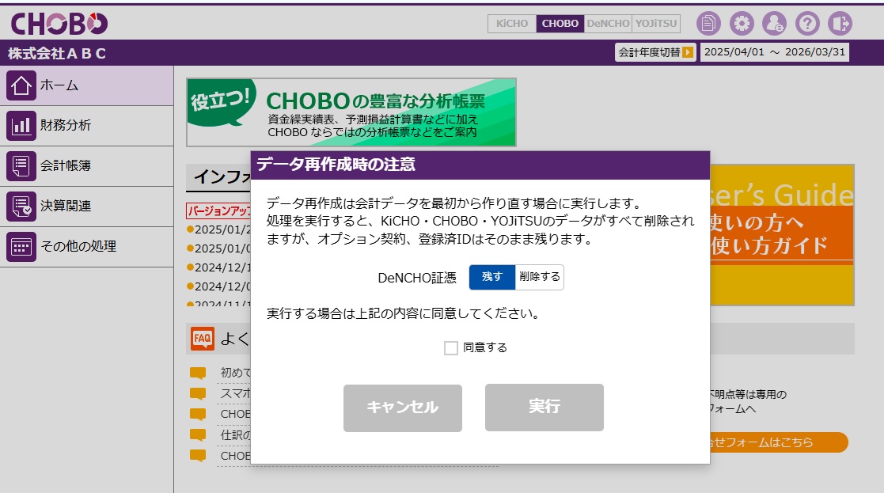This screenshot has height=493, width=884.
Task: Open その他の処理 in the sidebar menu
Action: click(x=87, y=247)
